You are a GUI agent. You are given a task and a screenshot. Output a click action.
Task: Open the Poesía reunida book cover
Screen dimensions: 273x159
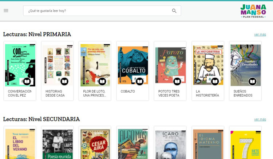point(58,144)
